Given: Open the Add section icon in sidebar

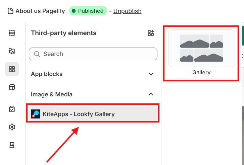Looking at the screenshot, I should tap(12, 33).
